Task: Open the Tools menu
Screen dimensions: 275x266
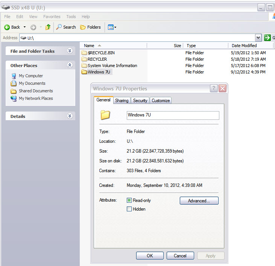Action: [x=71, y=17]
